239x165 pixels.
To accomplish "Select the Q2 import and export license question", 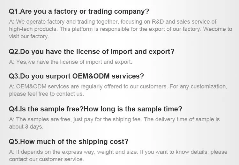I will [x=92, y=52].
